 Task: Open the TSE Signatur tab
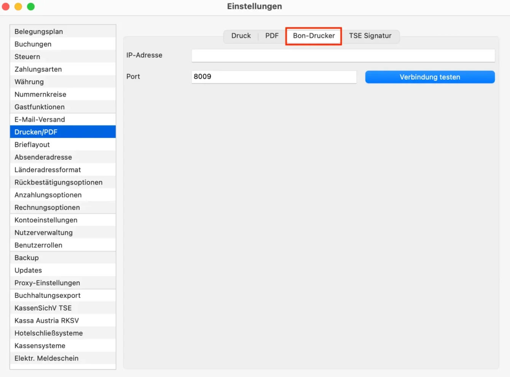tap(370, 36)
